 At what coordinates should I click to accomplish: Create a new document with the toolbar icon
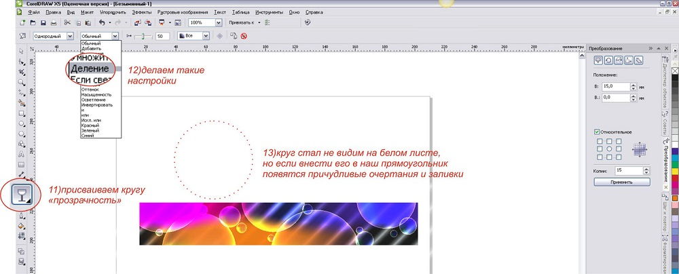point(22,22)
